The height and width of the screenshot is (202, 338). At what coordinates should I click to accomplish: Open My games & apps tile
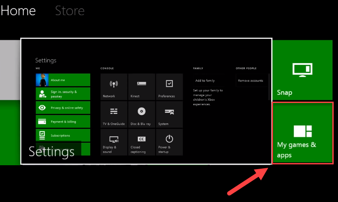point(302,133)
